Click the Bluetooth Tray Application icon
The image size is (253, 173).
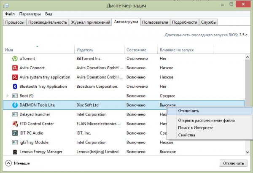tap(15, 86)
